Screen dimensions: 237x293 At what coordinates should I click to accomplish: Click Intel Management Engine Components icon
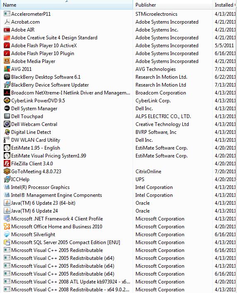(7, 195)
